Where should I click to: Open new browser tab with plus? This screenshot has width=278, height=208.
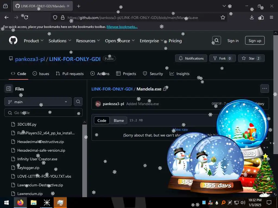[x=78, y=6]
